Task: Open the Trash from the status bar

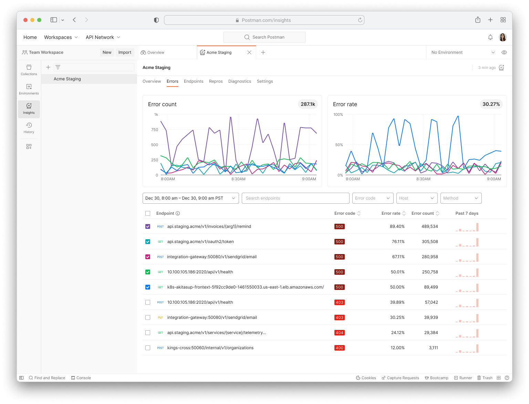Action: (485, 378)
